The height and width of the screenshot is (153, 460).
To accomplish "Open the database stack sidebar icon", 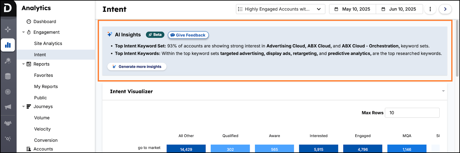I will coord(8,76).
